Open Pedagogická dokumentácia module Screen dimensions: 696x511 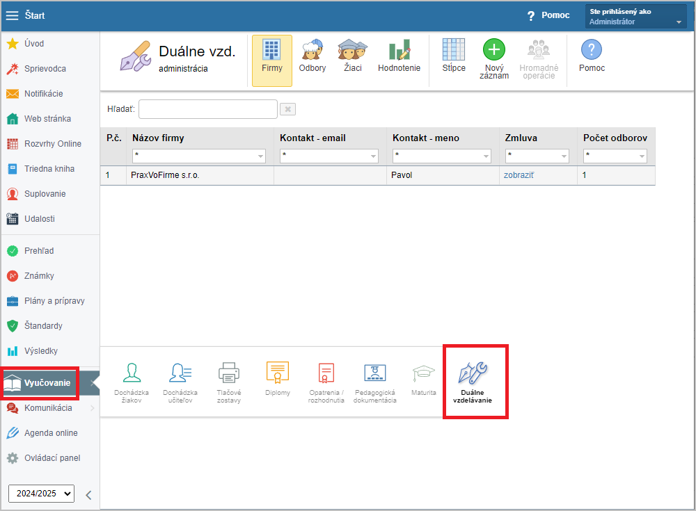(x=375, y=383)
